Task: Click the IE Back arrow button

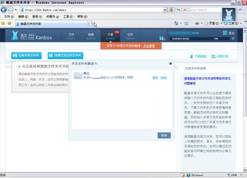Action: (x=4, y=10)
